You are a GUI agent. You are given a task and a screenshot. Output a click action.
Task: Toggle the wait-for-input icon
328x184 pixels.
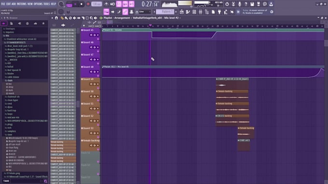coord(112,4)
